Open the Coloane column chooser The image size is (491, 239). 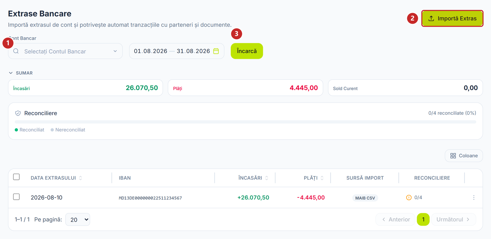click(464, 156)
